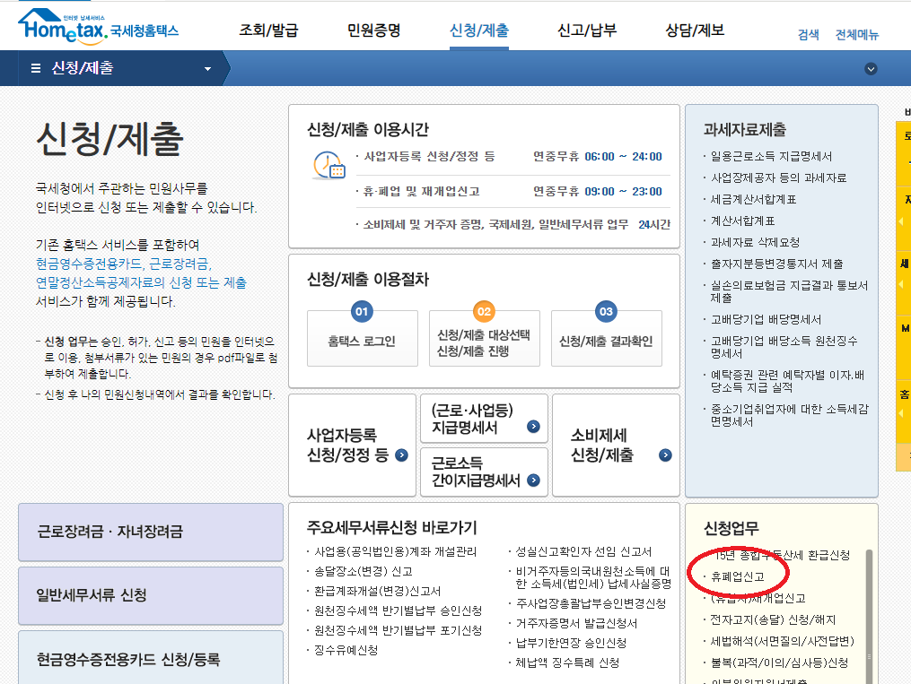Click the 홈택스 로그인 step box

pos(362,341)
